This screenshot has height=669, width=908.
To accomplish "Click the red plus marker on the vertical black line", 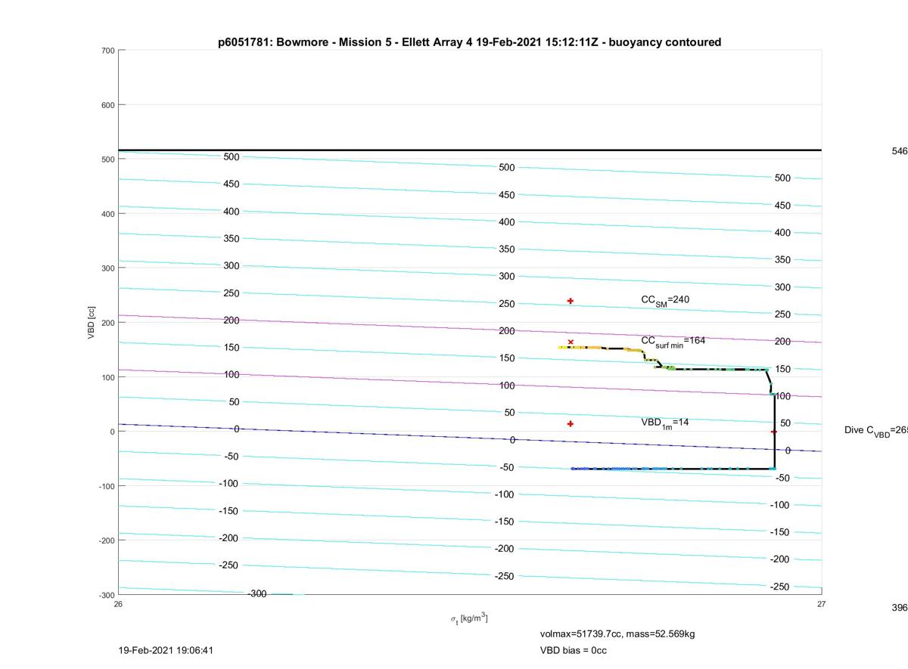I will pos(773,432).
